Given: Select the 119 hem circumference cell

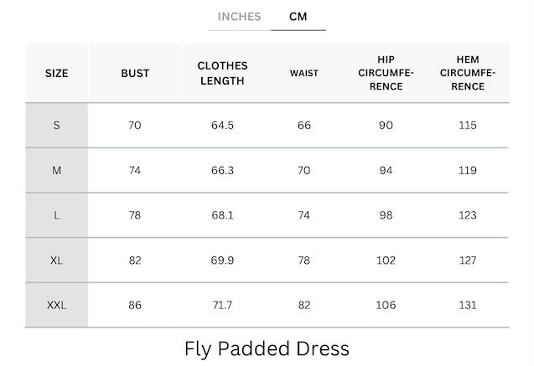Looking at the screenshot, I should (468, 171).
